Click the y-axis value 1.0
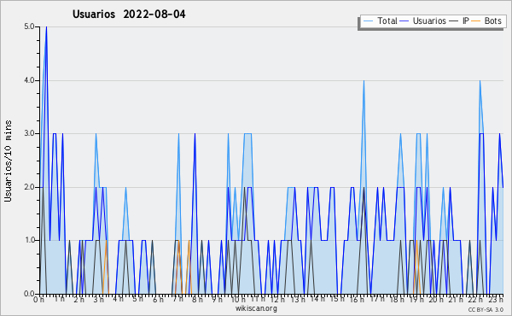512x316 pixels. [29, 240]
